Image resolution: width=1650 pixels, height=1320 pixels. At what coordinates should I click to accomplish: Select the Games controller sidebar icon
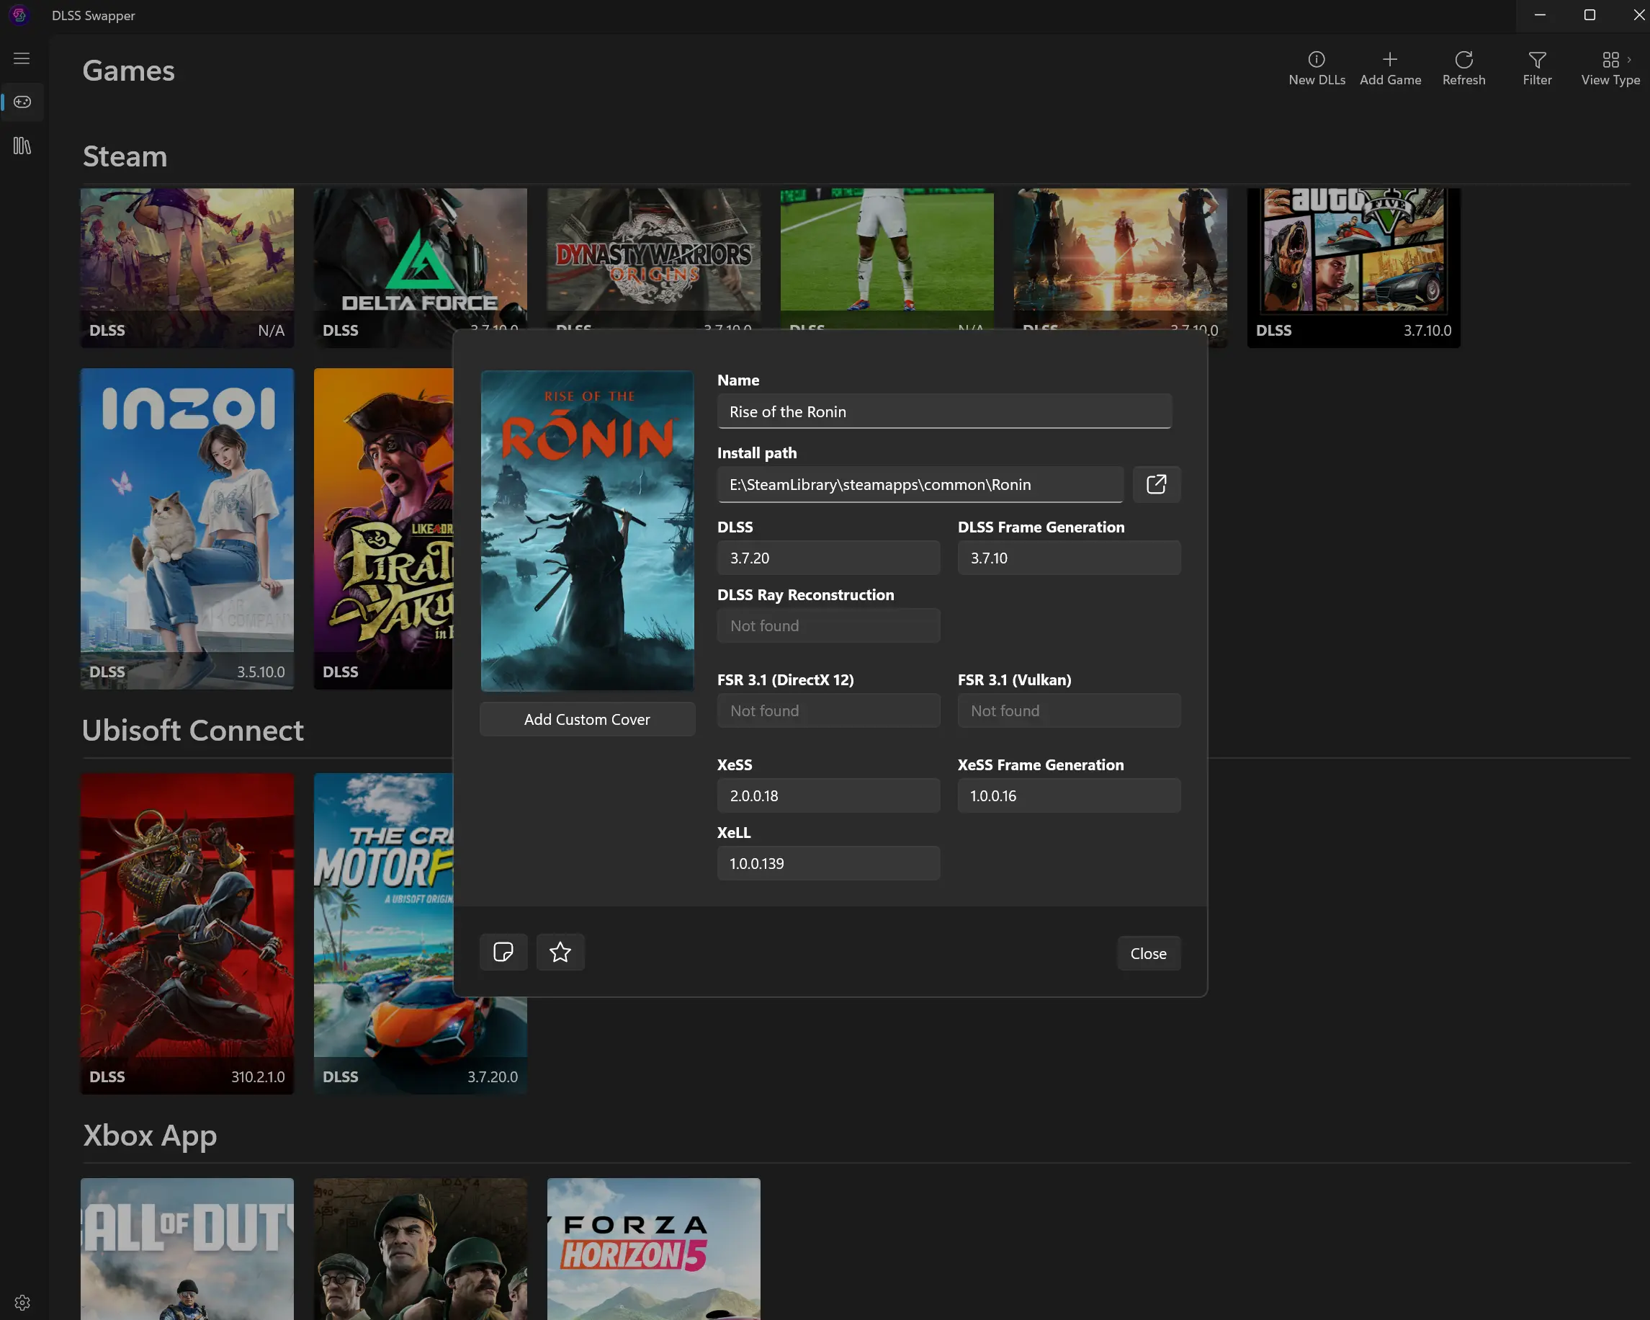pos(22,102)
